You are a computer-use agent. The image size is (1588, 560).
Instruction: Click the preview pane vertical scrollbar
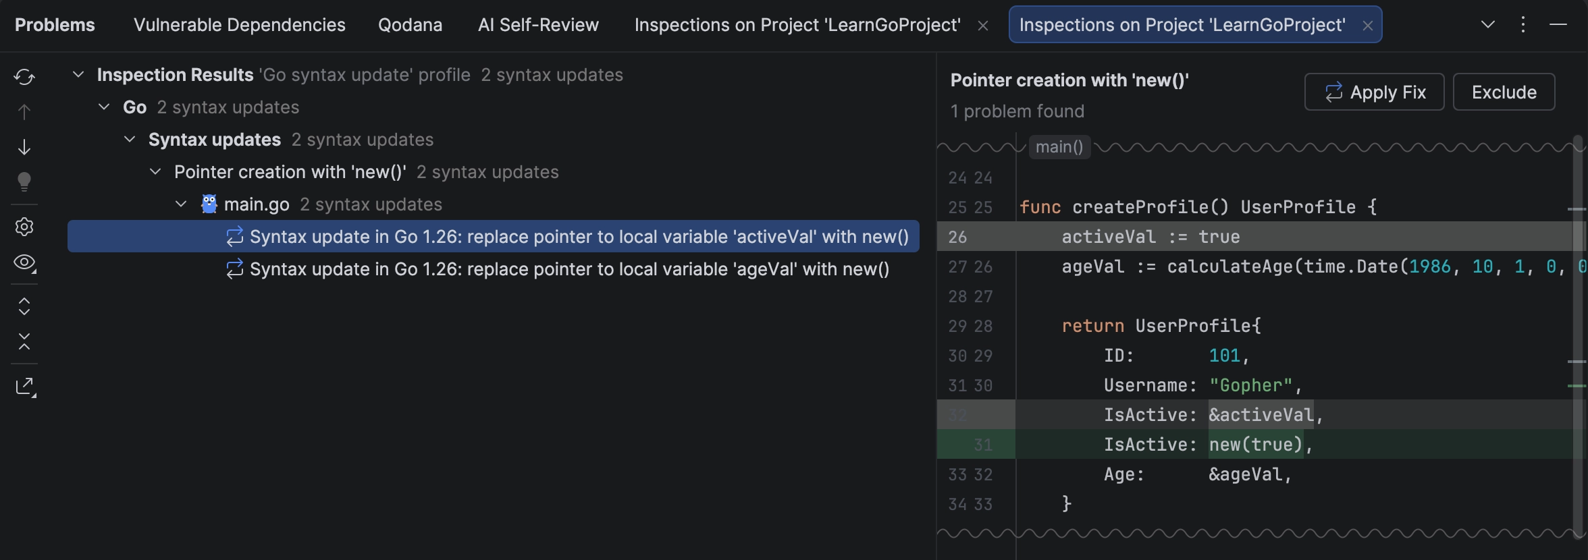(x=1578, y=337)
